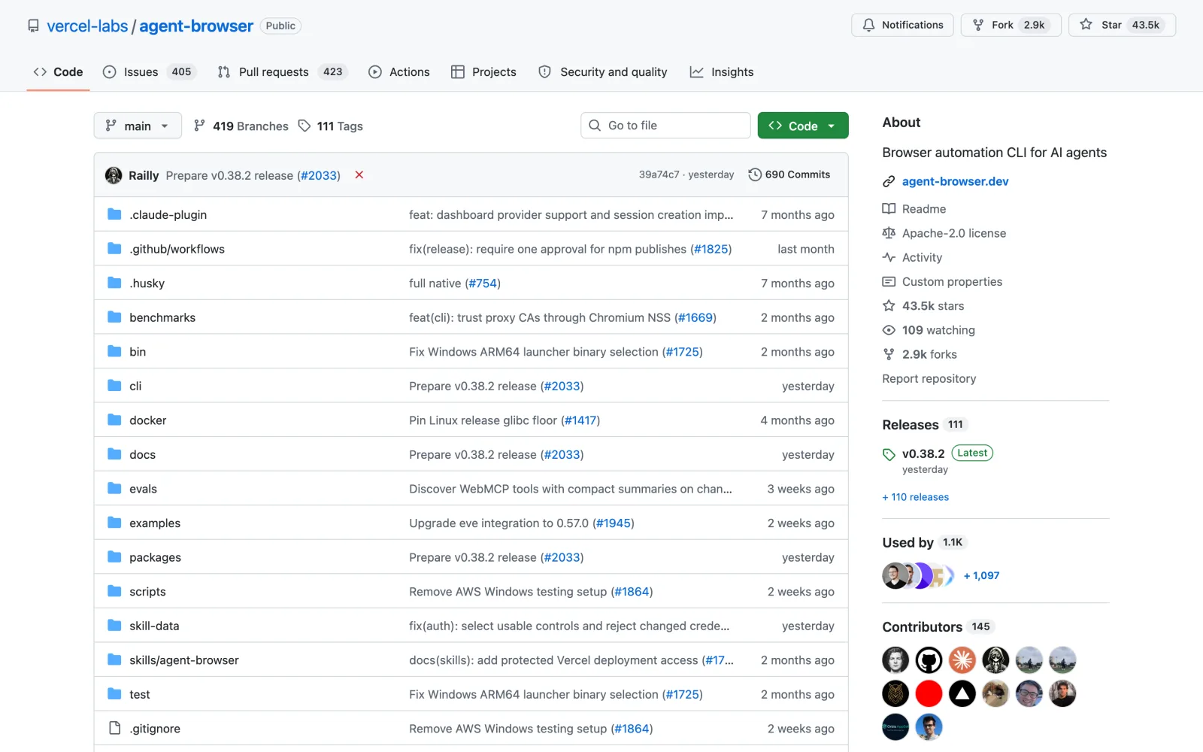Go to the Actions tab

point(399,72)
